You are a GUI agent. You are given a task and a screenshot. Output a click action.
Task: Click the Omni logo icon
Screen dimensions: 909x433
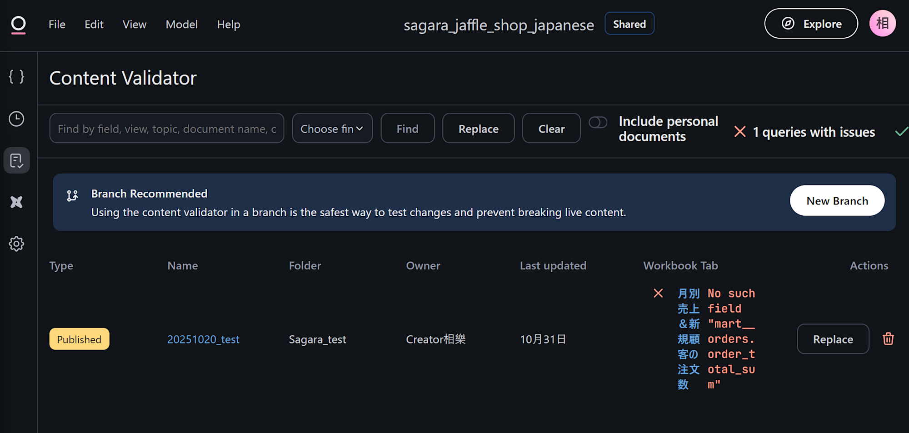[18, 25]
